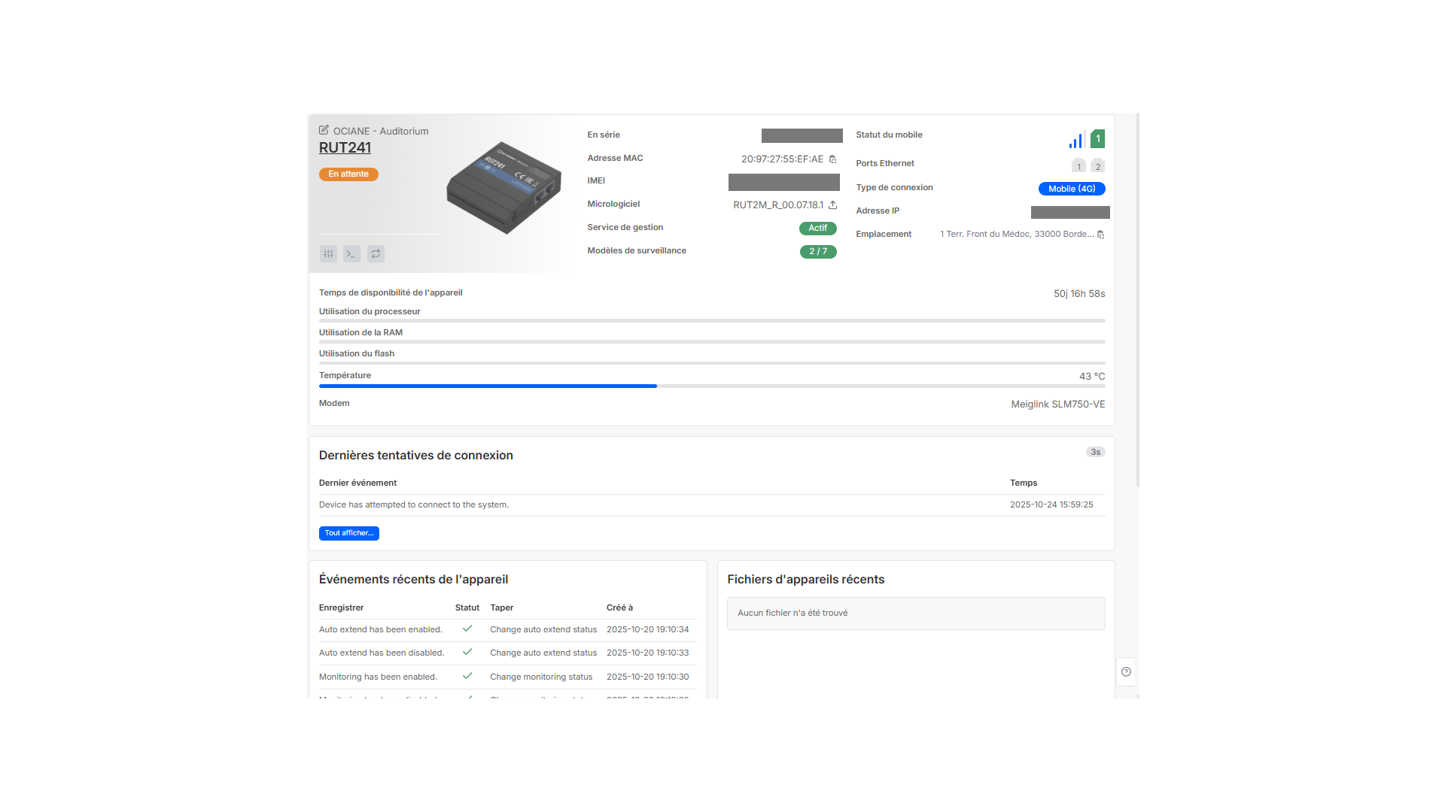Click the Actif management service badge
Viewport: 1445px width, 812px height.
click(817, 229)
